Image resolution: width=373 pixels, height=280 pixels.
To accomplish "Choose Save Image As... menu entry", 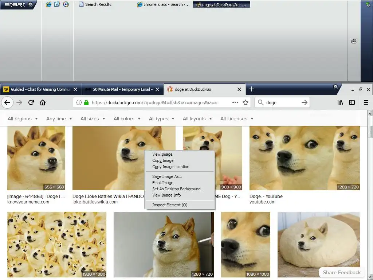I will pos(180,176).
